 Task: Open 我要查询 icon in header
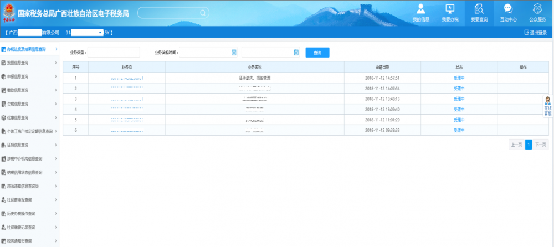point(479,8)
